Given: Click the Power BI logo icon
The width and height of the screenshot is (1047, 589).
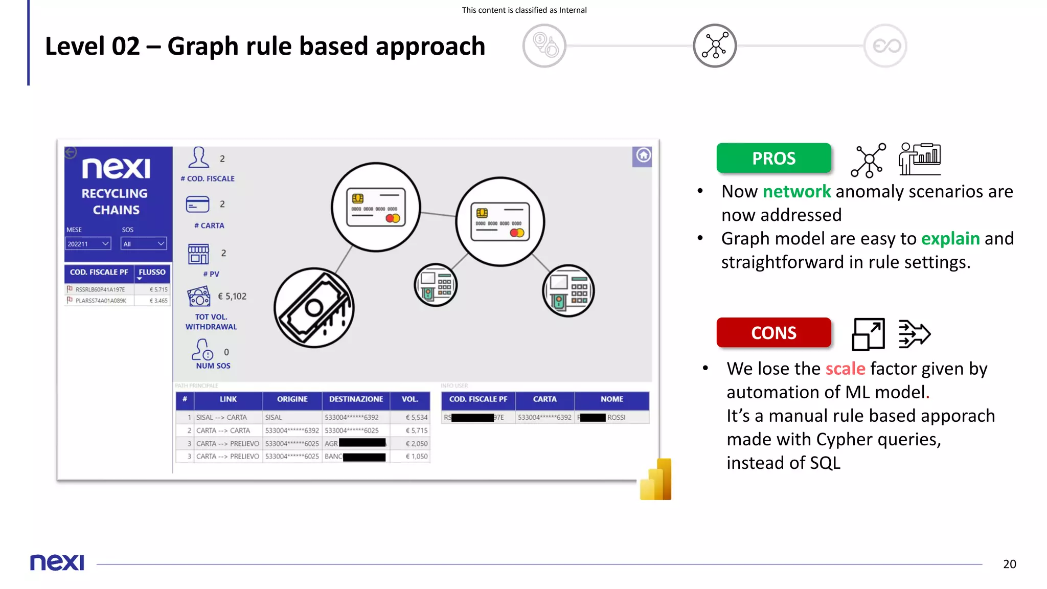Looking at the screenshot, I should click(x=655, y=479).
